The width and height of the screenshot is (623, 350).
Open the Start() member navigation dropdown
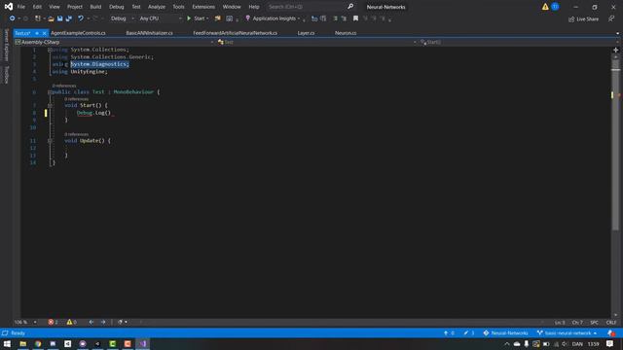coord(518,42)
